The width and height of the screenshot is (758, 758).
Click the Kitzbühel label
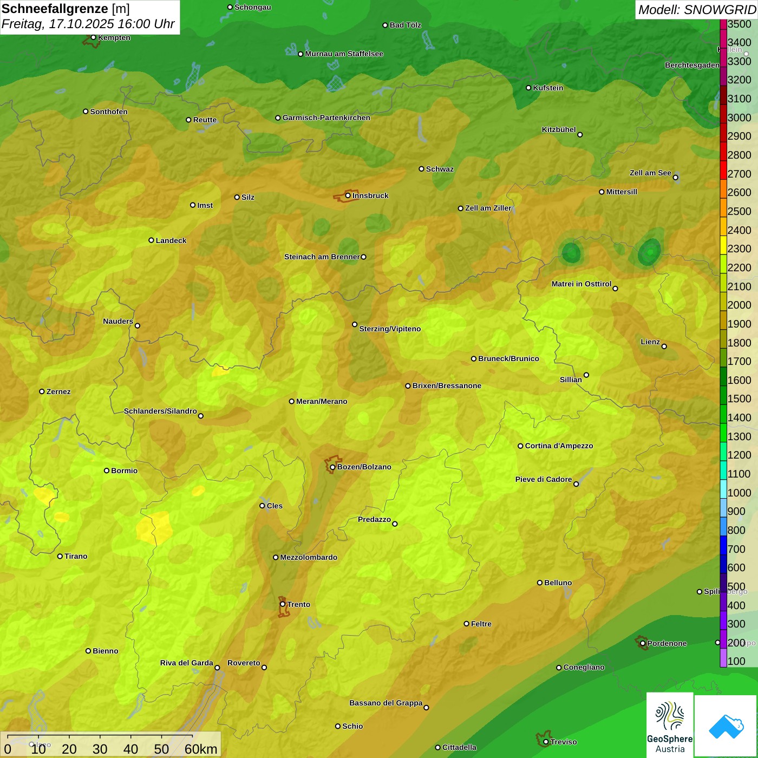coord(559,129)
